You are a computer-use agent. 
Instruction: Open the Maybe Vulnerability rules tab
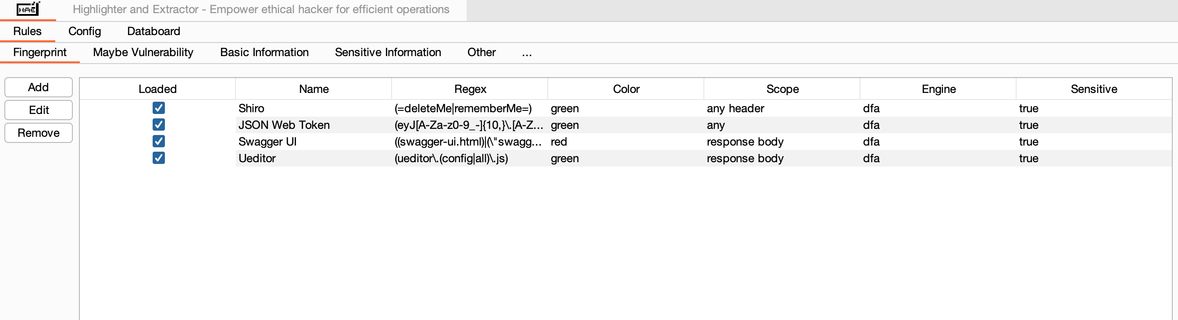(x=143, y=53)
